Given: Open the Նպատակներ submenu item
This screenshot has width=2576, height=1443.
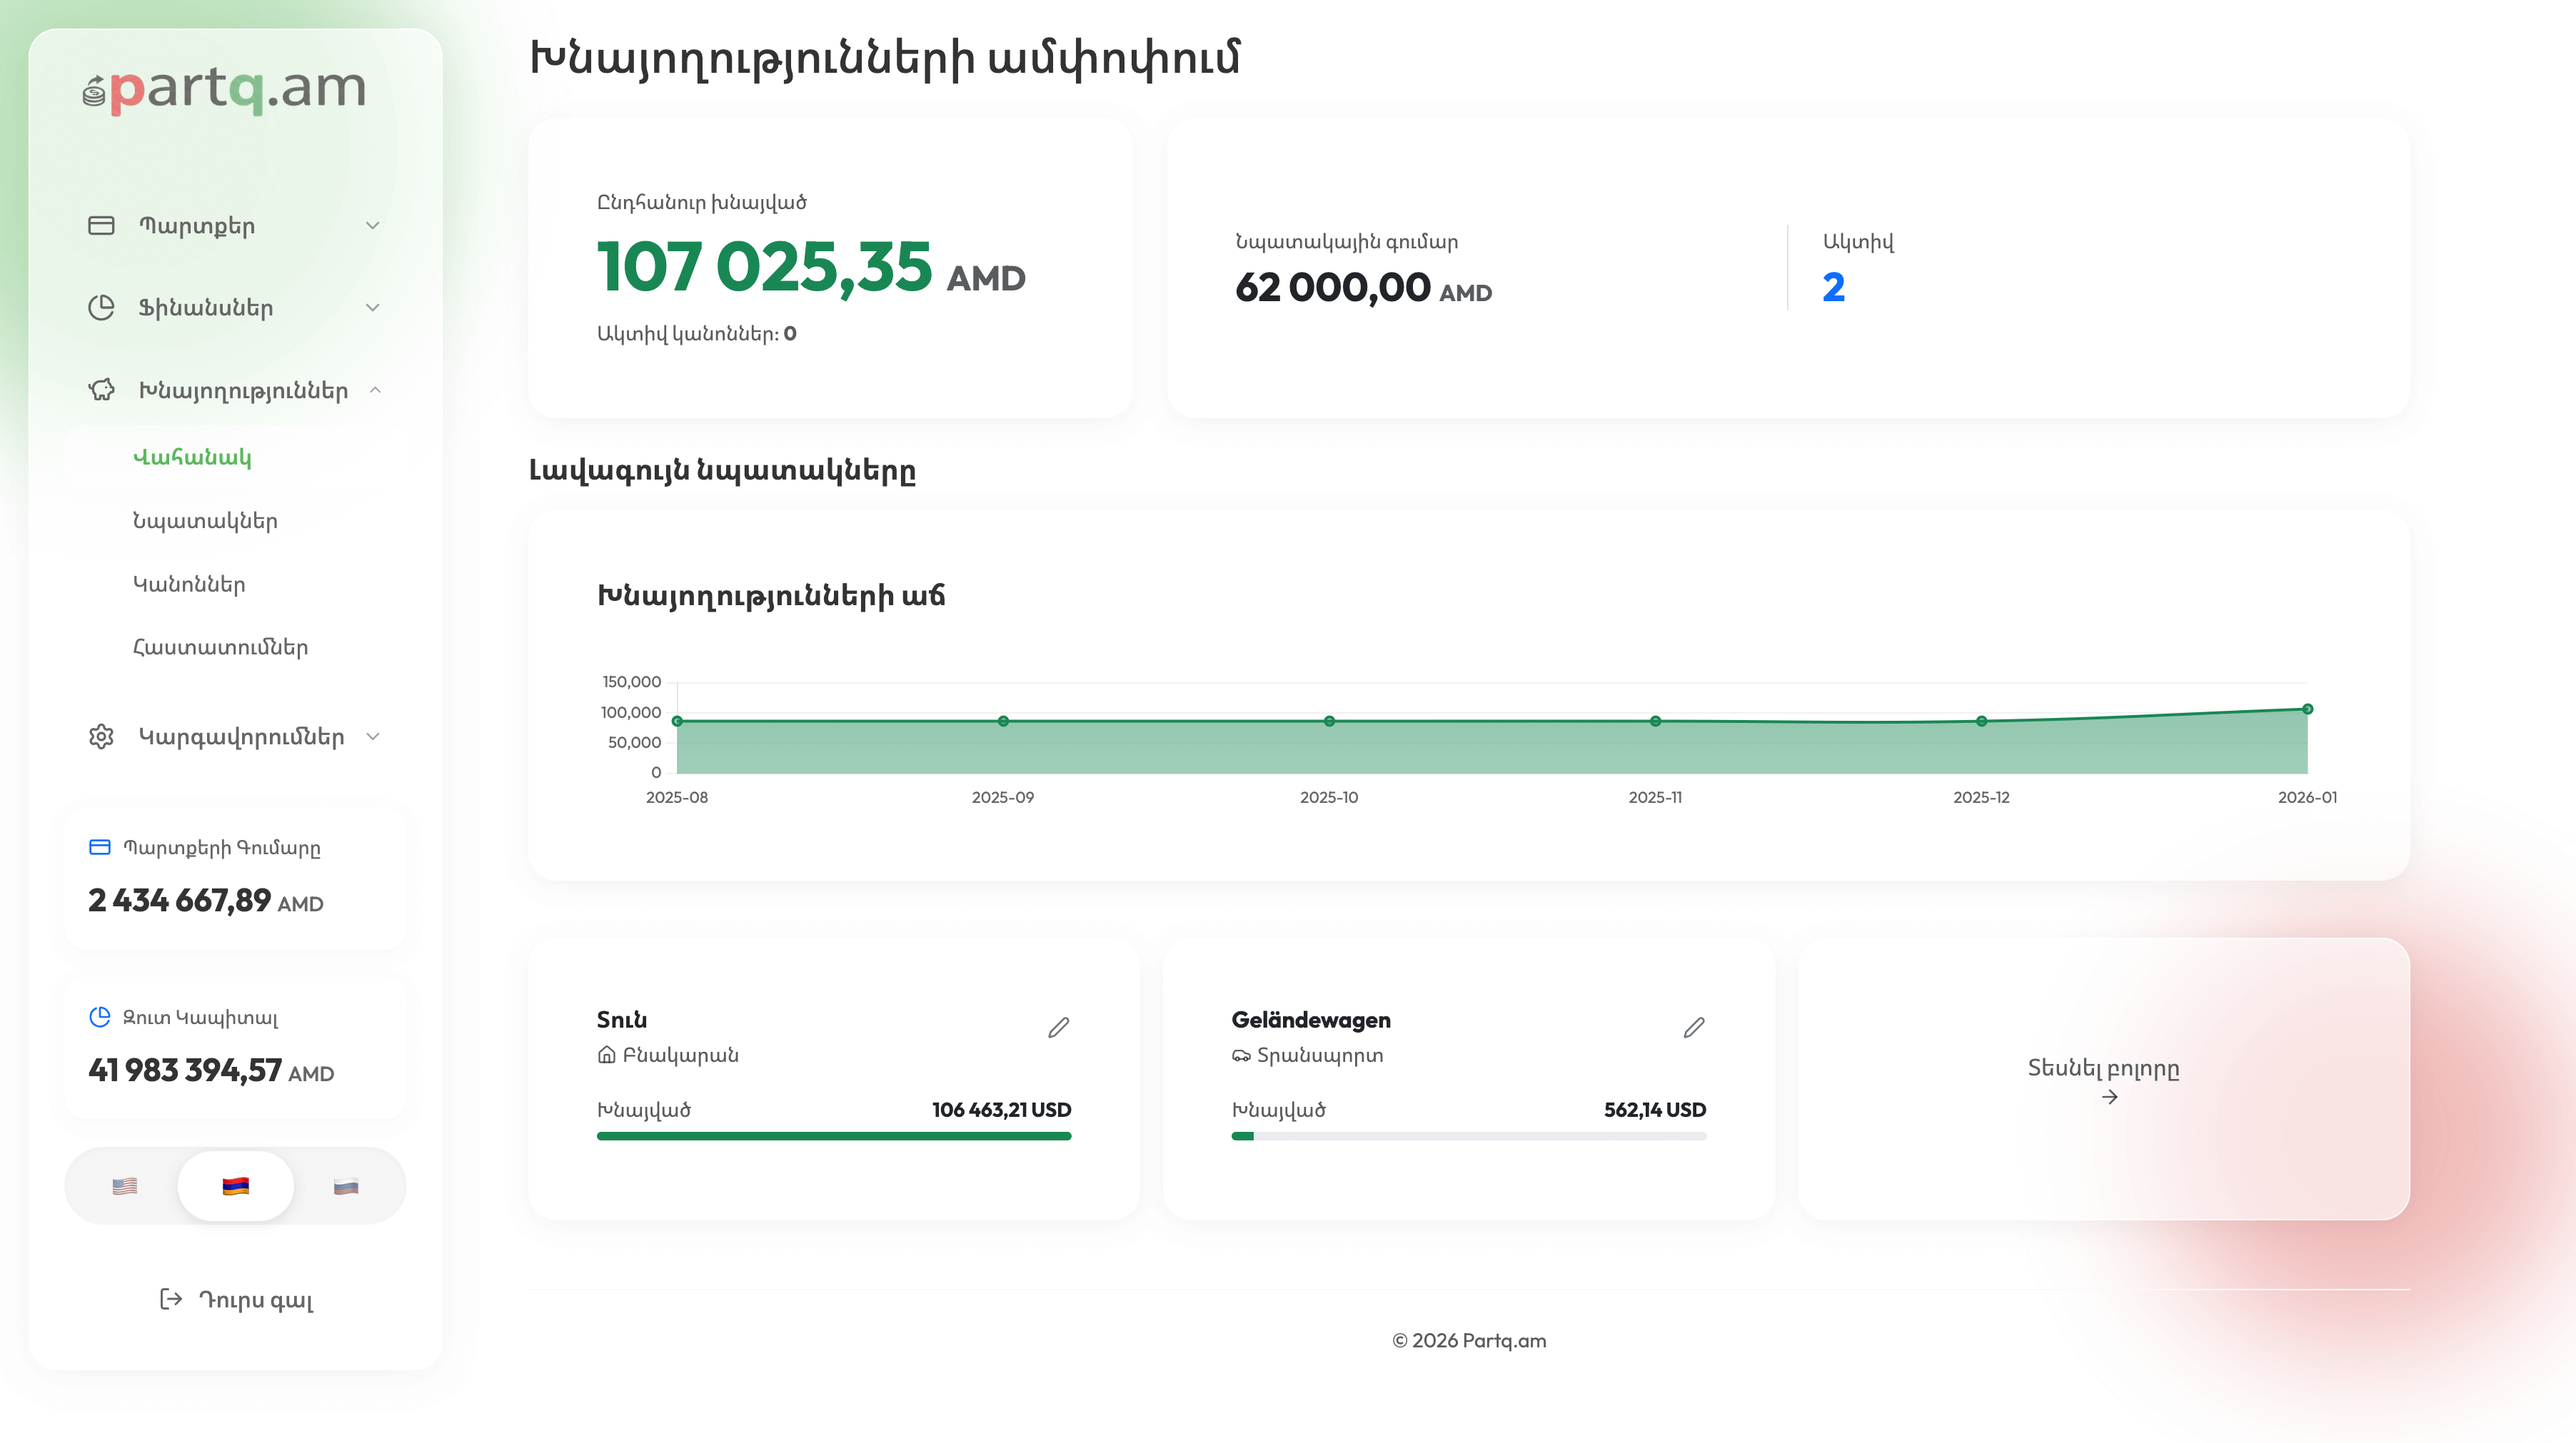Looking at the screenshot, I should coord(205,521).
